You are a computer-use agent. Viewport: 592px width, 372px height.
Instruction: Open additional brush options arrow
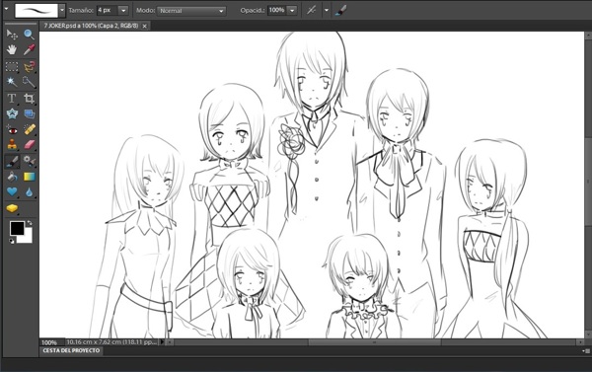(x=327, y=10)
